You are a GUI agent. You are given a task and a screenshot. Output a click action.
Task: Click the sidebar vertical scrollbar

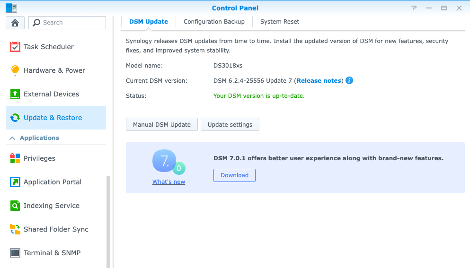coord(108,222)
